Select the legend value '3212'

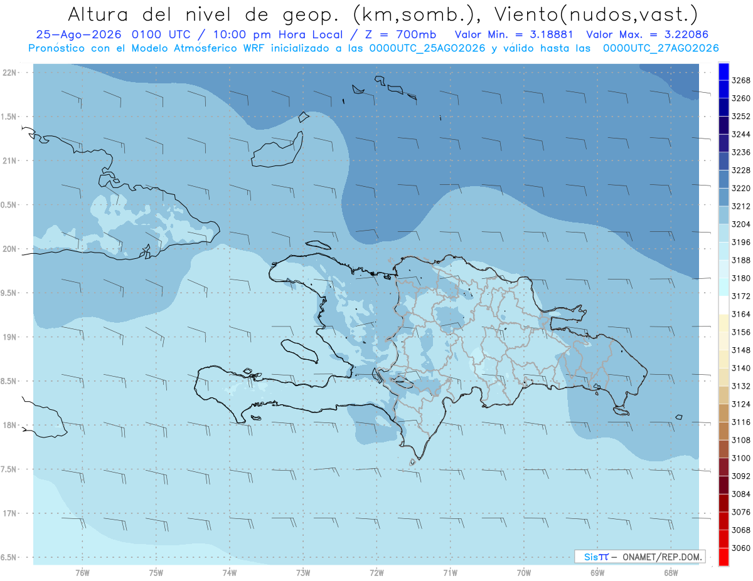741,206
